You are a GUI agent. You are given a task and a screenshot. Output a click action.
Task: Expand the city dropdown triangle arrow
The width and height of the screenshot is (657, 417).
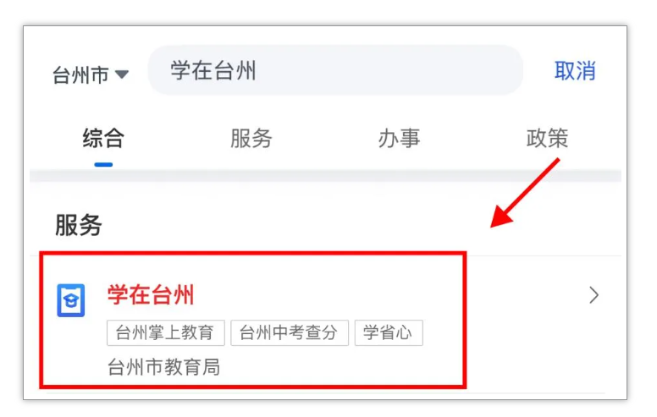(x=122, y=74)
